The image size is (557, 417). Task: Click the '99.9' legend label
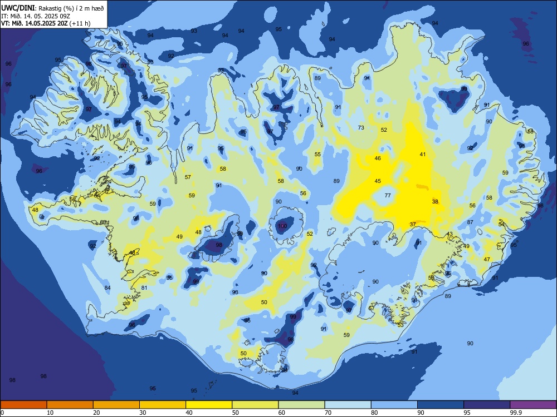pos(516,413)
